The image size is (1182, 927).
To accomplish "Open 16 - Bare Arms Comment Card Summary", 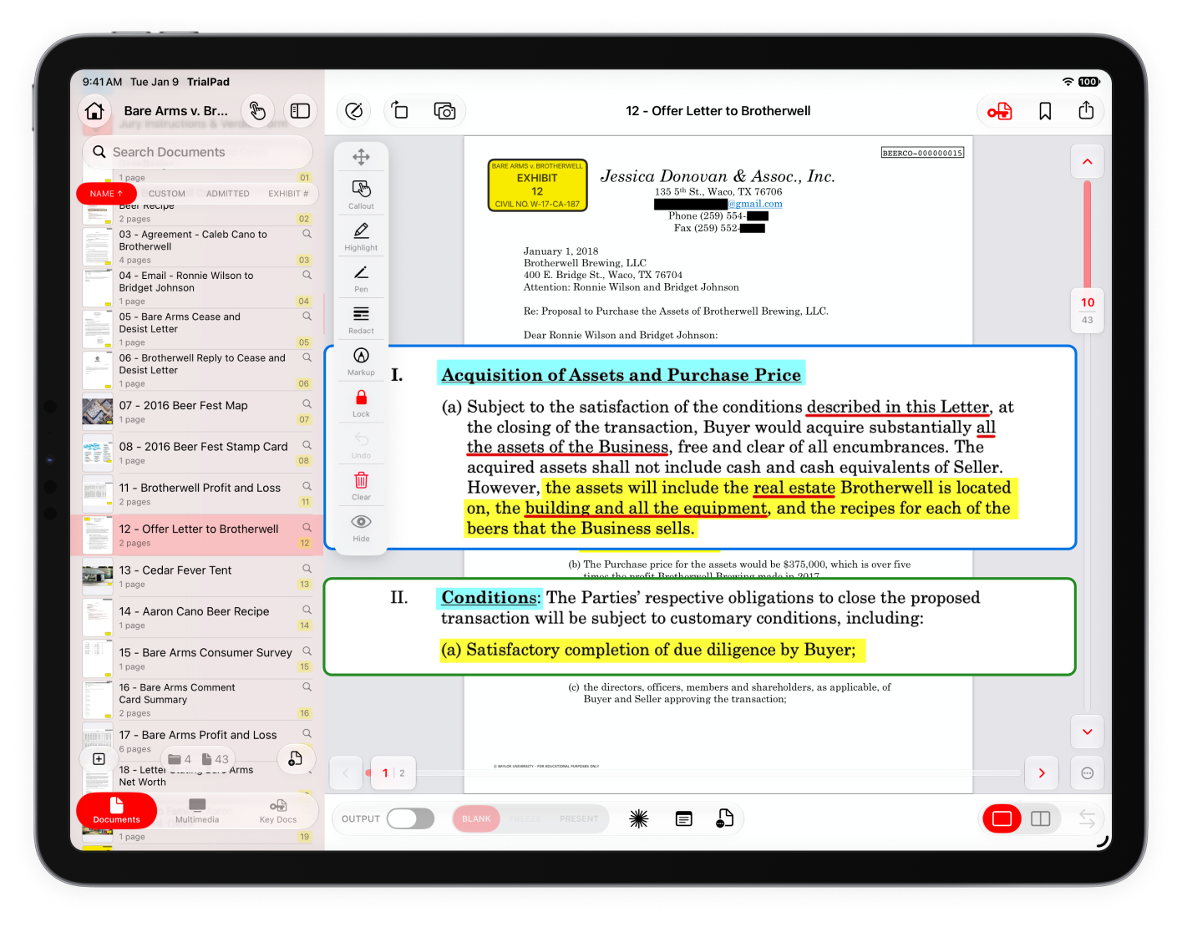I will (197, 700).
